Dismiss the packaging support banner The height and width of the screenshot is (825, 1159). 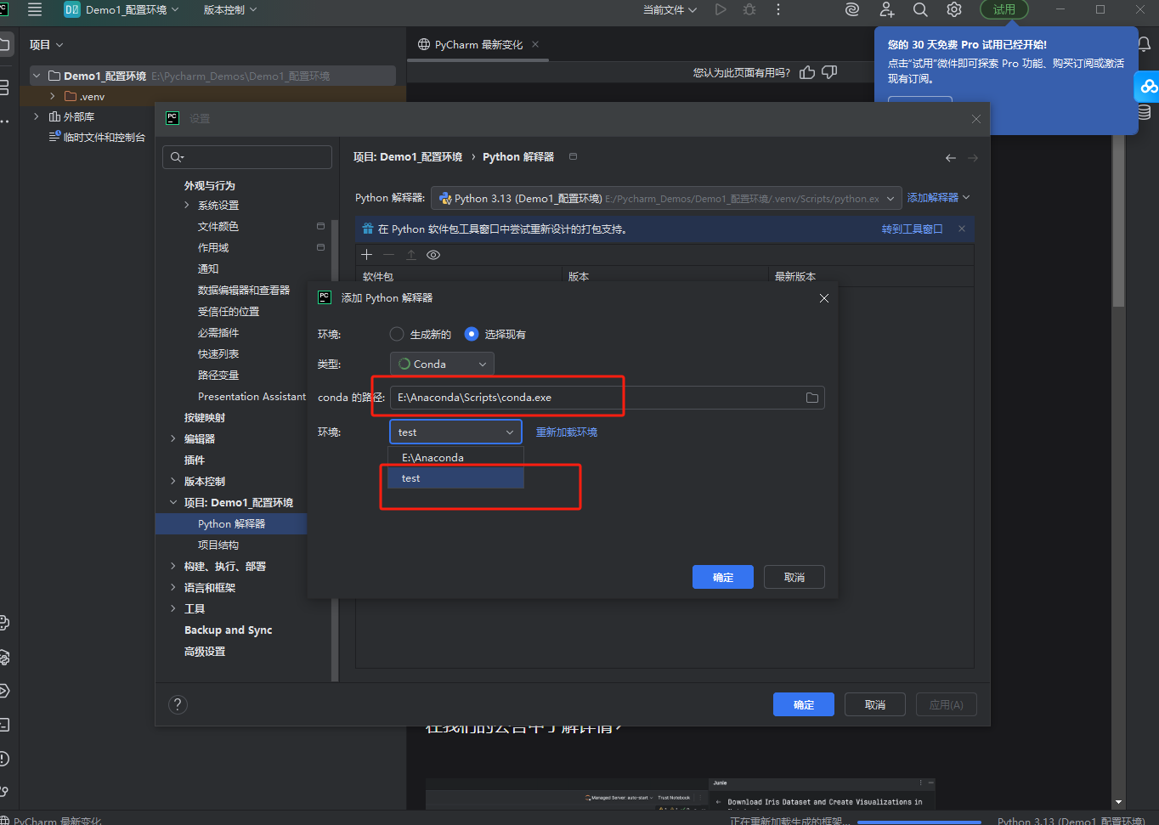pos(962,229)
